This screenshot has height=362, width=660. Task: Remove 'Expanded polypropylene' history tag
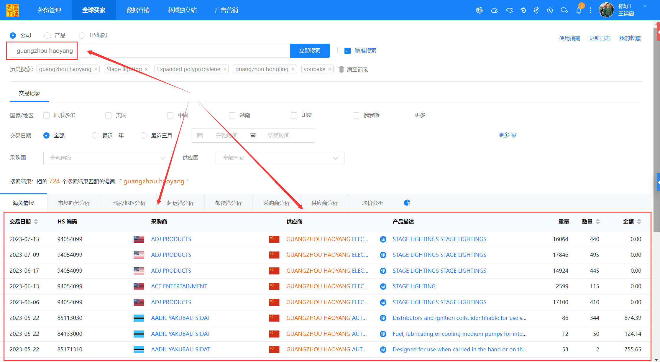(x=225, y=69)
